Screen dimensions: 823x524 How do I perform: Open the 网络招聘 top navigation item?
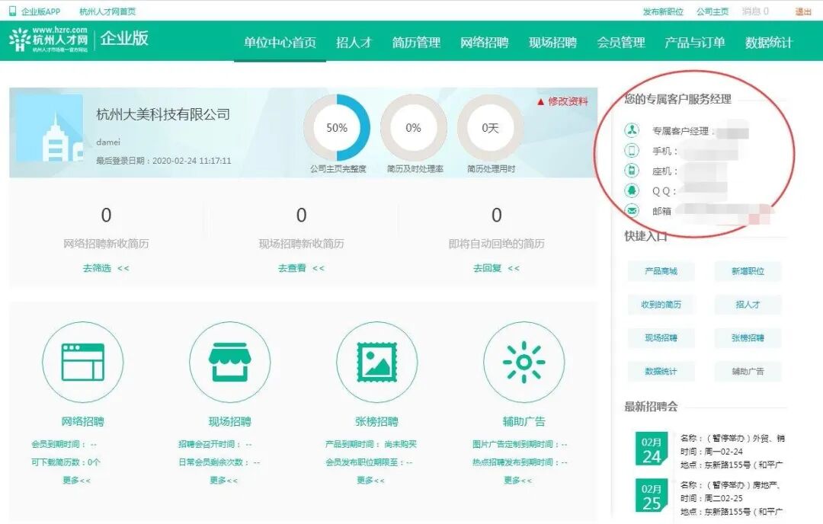(485, 43)
